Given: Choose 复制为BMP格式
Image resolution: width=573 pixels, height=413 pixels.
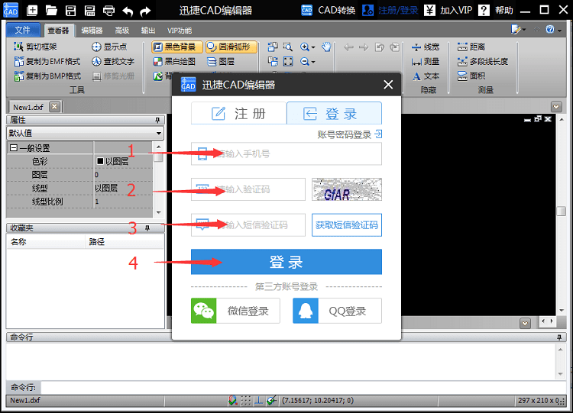Looking at the screenshot, I should click(47, 76).
